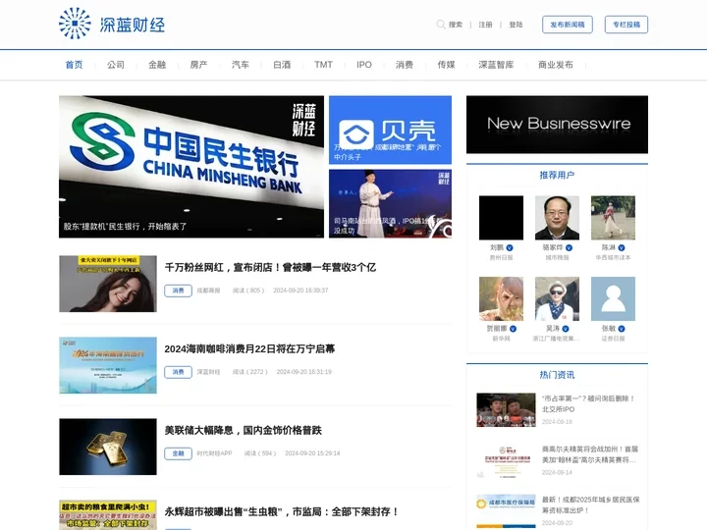Open the 注册 register link

485,25
